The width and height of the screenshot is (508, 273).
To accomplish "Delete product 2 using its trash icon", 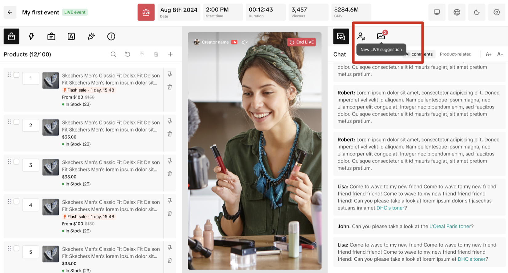I will (170, 134).
